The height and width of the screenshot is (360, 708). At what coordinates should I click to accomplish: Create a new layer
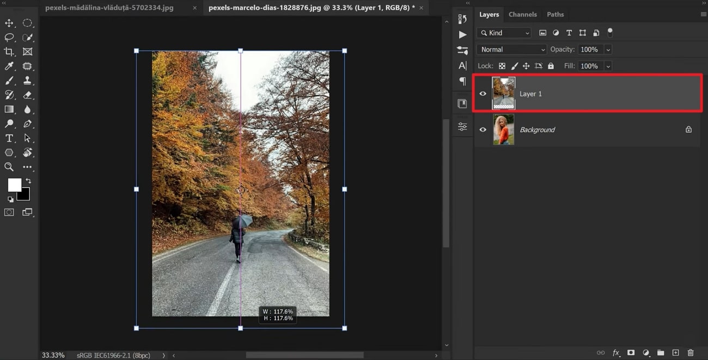coord(675,352)
